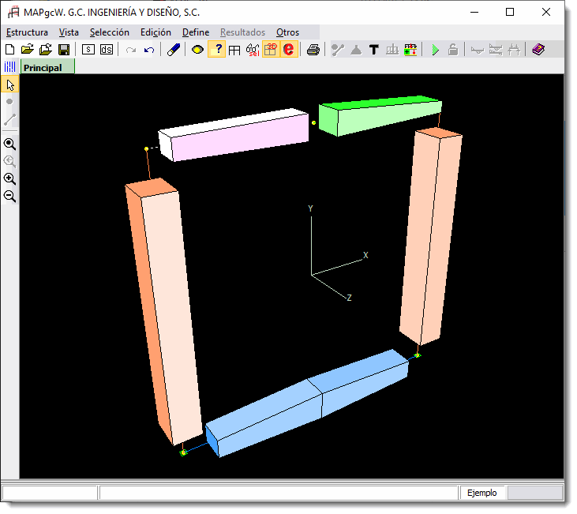
Task: Click the previous zoom magnifier icon
Action: pos(10,161)
